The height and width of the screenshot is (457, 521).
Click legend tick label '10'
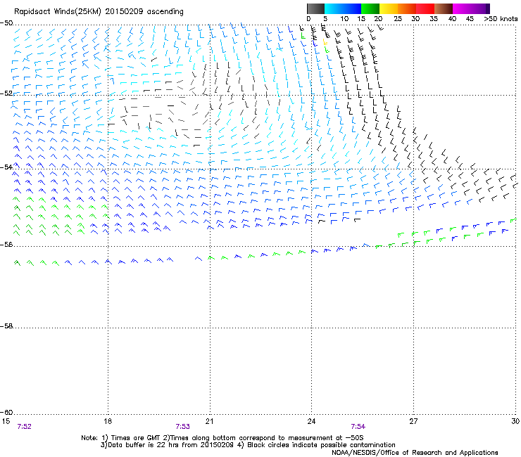tap(344, 19)
